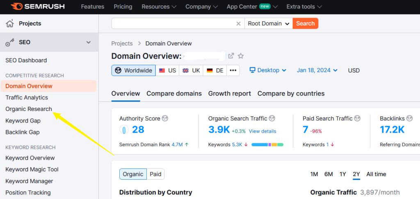
Task: Open the Jan 18, 2024 date dropdown
Action: click(x=317, y=70)
